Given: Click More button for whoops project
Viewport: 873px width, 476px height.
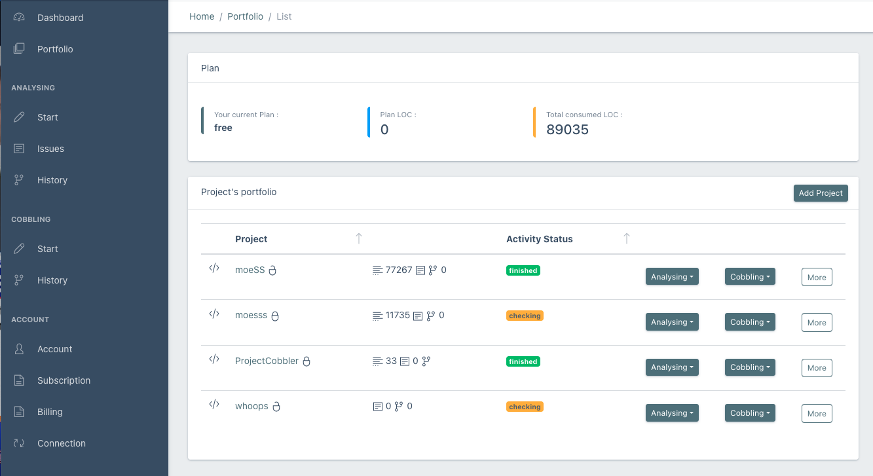Looking at the screenshot, I should (816, 414).
